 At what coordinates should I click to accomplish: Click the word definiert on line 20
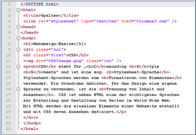click(103, 112)
